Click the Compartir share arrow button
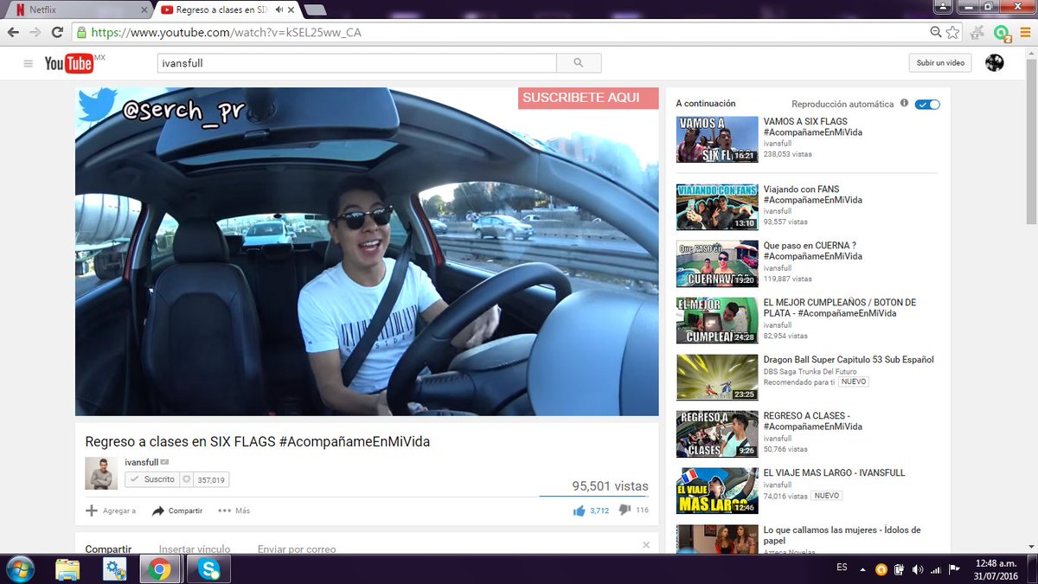The height and width of the screenshot is (584, 1038). [177, 510]
